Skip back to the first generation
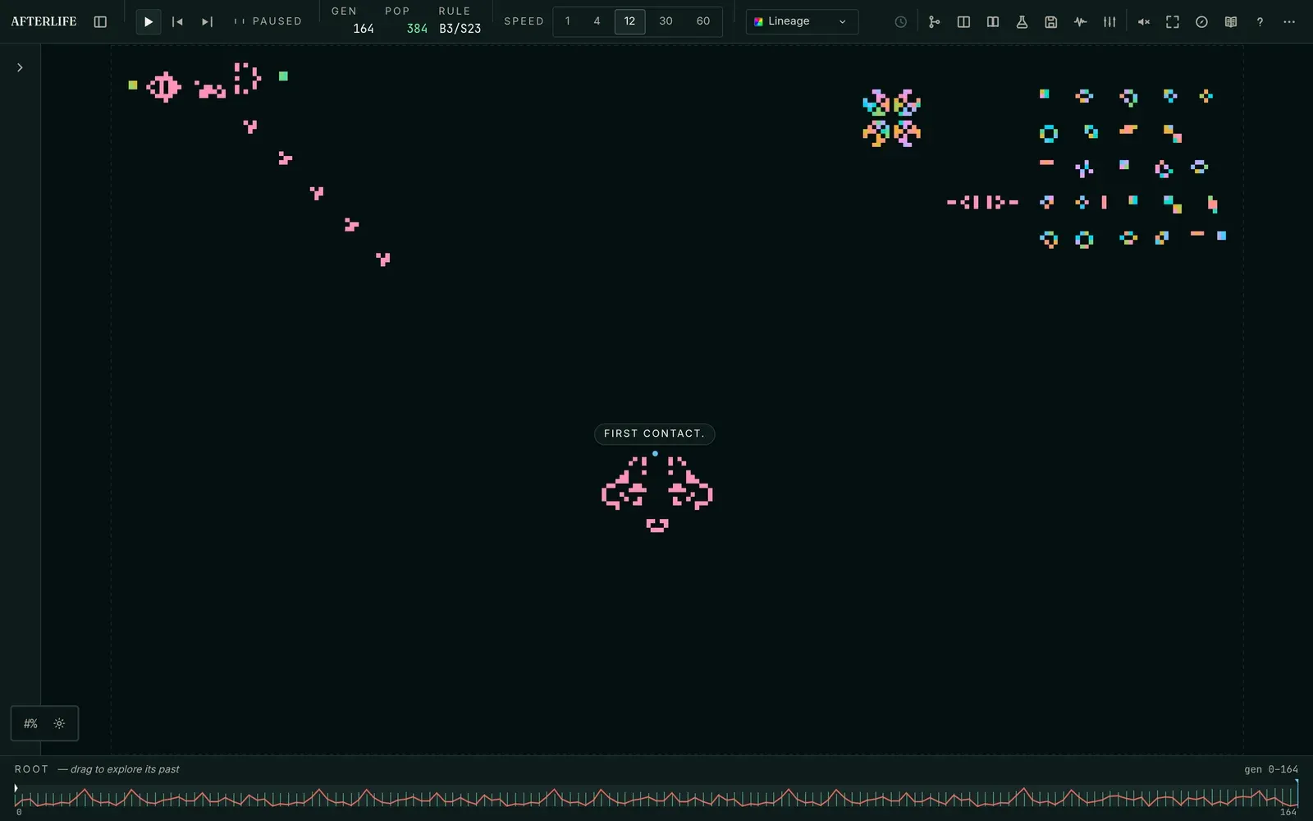 [177, 22]
